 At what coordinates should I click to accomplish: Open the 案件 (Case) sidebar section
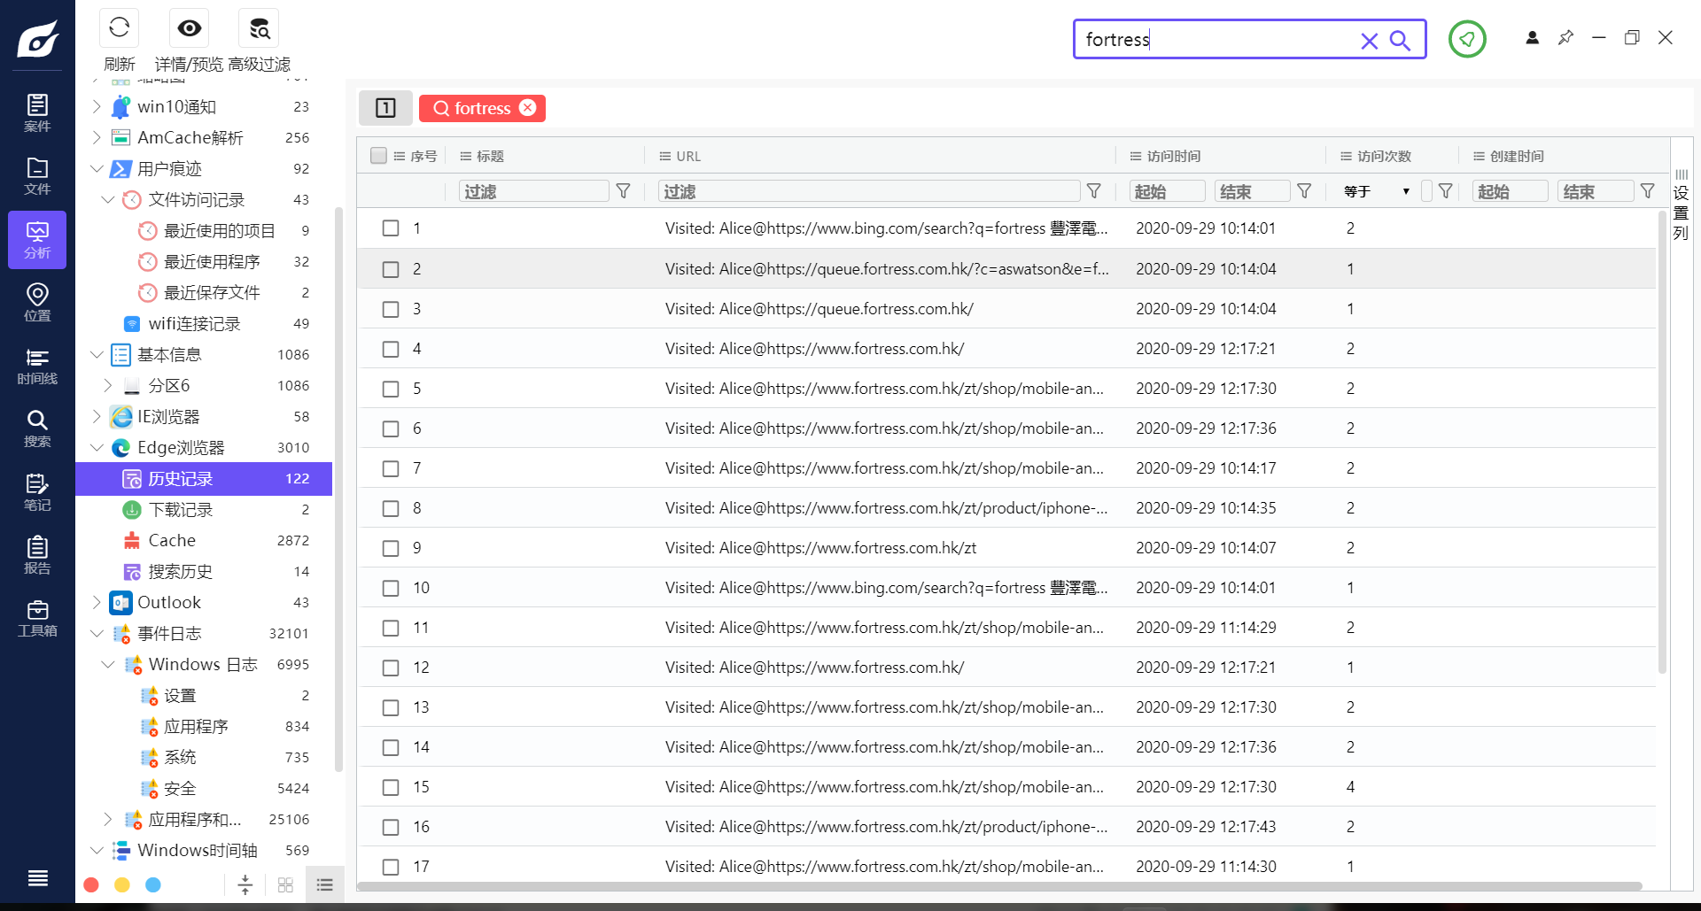point(37,112)
